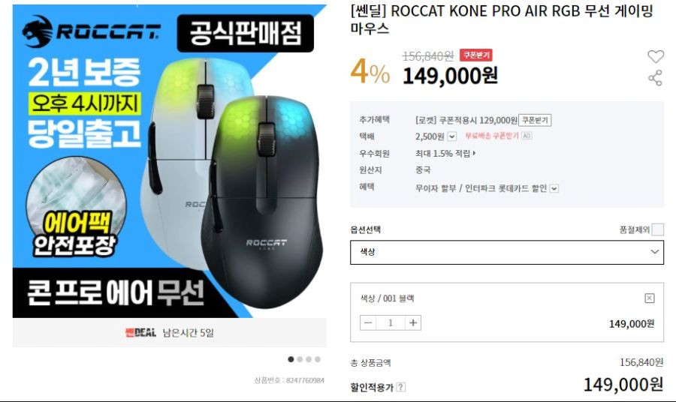676x402 pixels.
Task: Remove the 001 블랙 selected option
Action: click(x=649, y=298)
